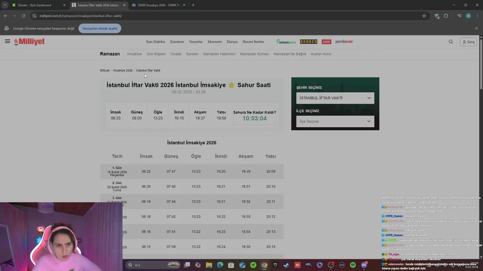483x271 pixels.
Task: Open Ekonomi menu item
Action: (x=215, y=42)
